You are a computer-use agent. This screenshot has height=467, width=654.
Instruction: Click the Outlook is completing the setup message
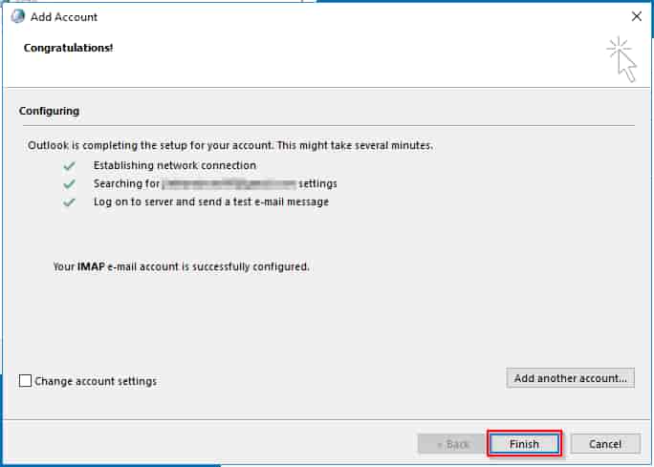[x=229, y=146]
